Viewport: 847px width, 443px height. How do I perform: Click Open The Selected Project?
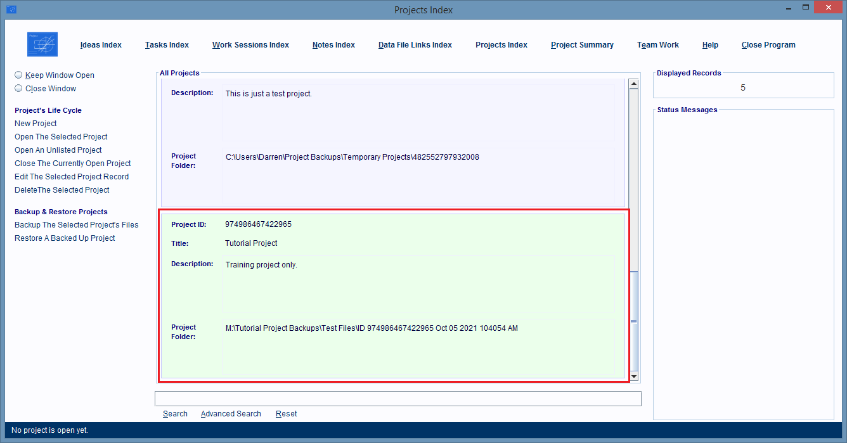click(61, 137)
